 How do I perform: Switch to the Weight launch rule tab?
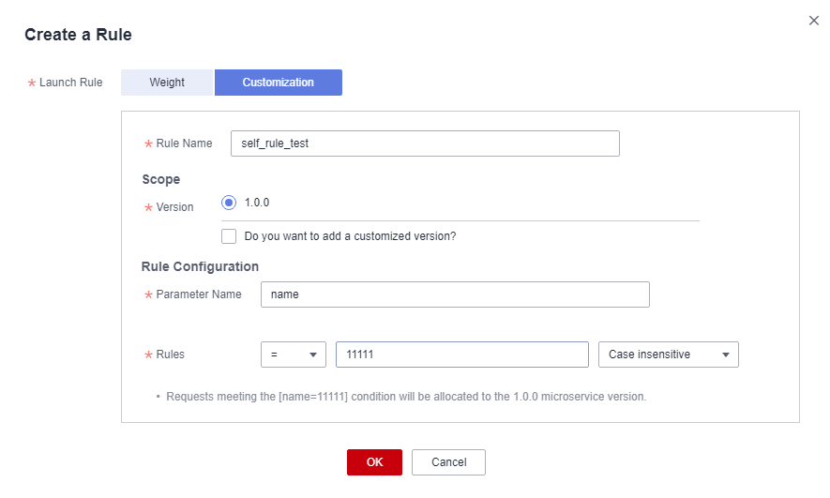[167, 83]
